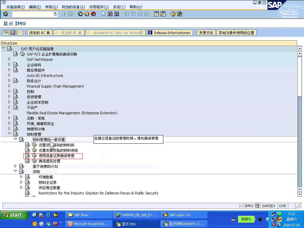Open the 编辑(E) menu
The height and width of the screenshot is (228, 304).
[35, 7]
